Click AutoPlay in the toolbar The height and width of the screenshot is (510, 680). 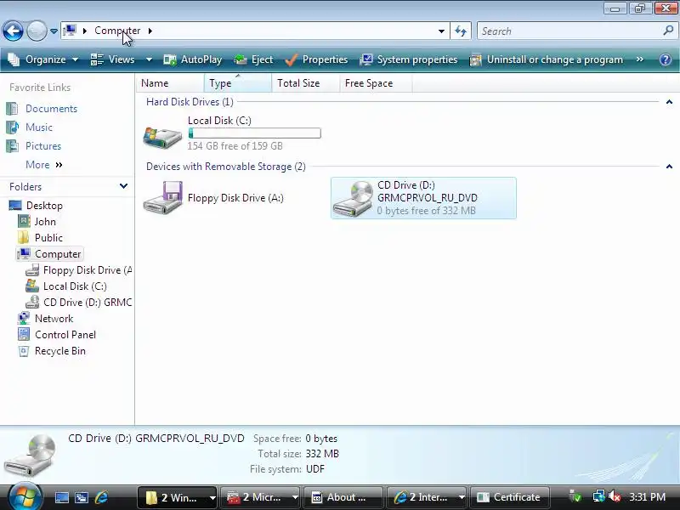click(193, 59)
